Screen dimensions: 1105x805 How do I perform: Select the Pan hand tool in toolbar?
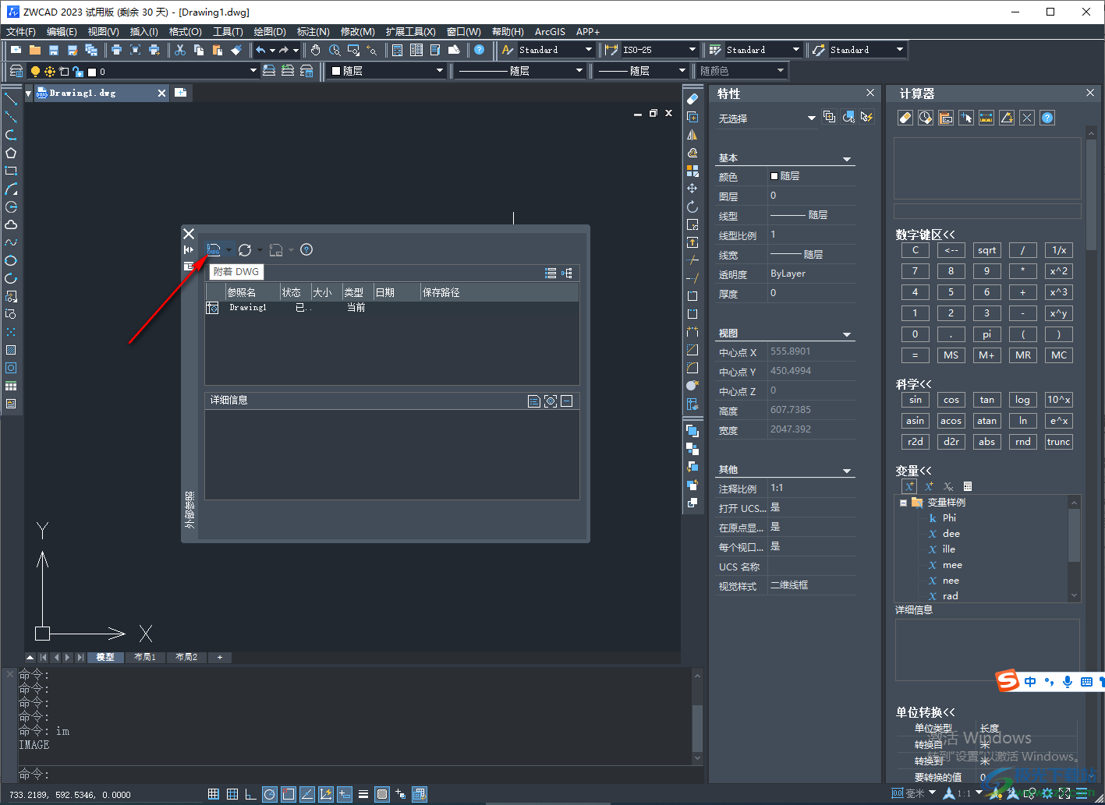[x=315, y=50]
